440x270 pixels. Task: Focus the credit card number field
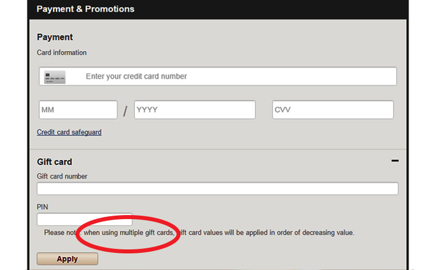[x=218, y=76]
